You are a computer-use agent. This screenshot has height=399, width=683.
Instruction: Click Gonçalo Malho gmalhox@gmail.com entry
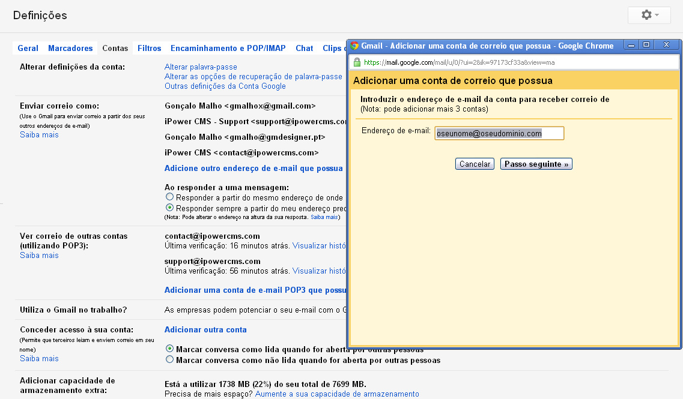pyautogui.click(x=240, y=106)
